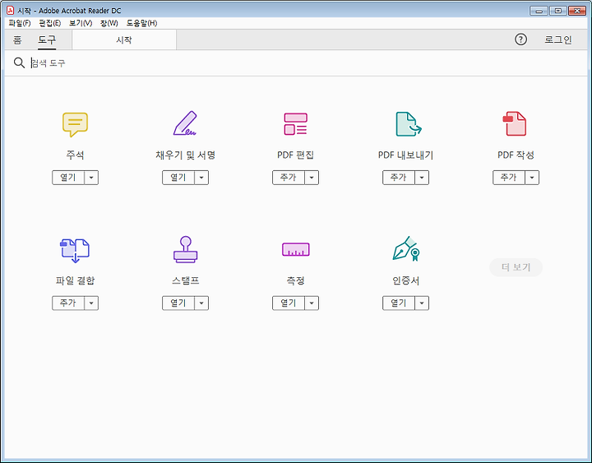Click 열기 button under 주석
The height and width of the screenshot is (463, 592).
pos(68,178)
